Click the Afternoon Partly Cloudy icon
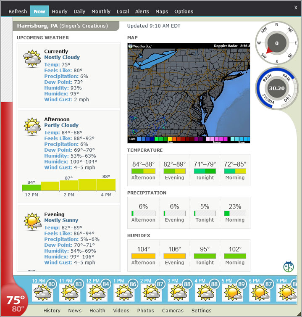This screenshot has width=302, height=317. pyautogui.click(x=32, y=127)
